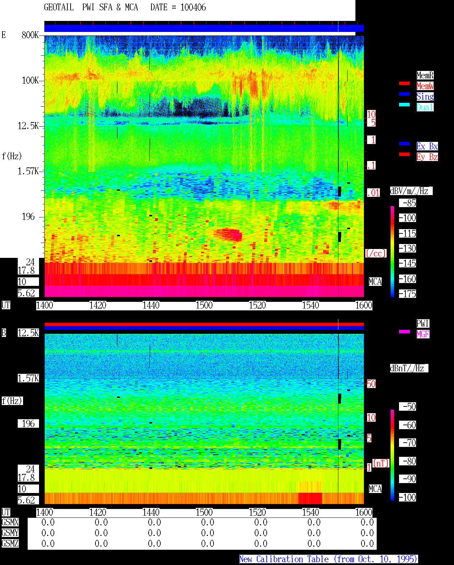Select the MemW legend label
This screenshot has width=454, height=565.
click(x=425, y=86)
